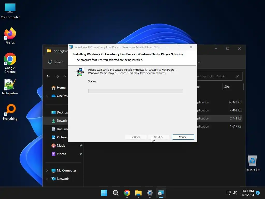Open the Recycle Bin on desktop

[x=253, y=163]
